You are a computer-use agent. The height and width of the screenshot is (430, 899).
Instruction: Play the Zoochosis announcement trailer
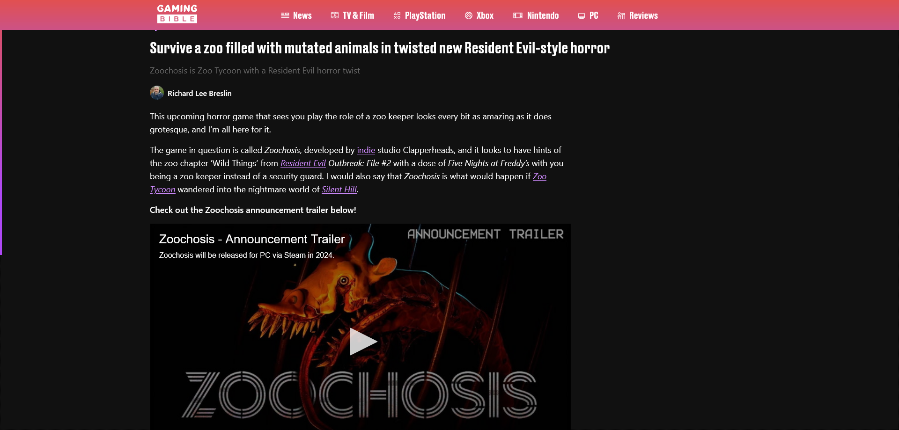tap(363, 342)
